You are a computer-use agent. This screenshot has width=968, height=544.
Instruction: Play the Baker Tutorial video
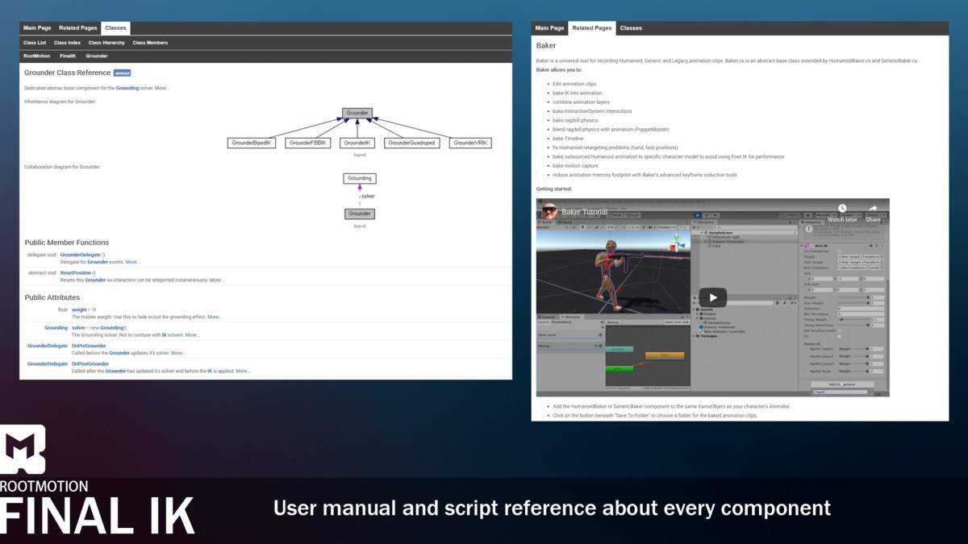[x=712, y=297]
